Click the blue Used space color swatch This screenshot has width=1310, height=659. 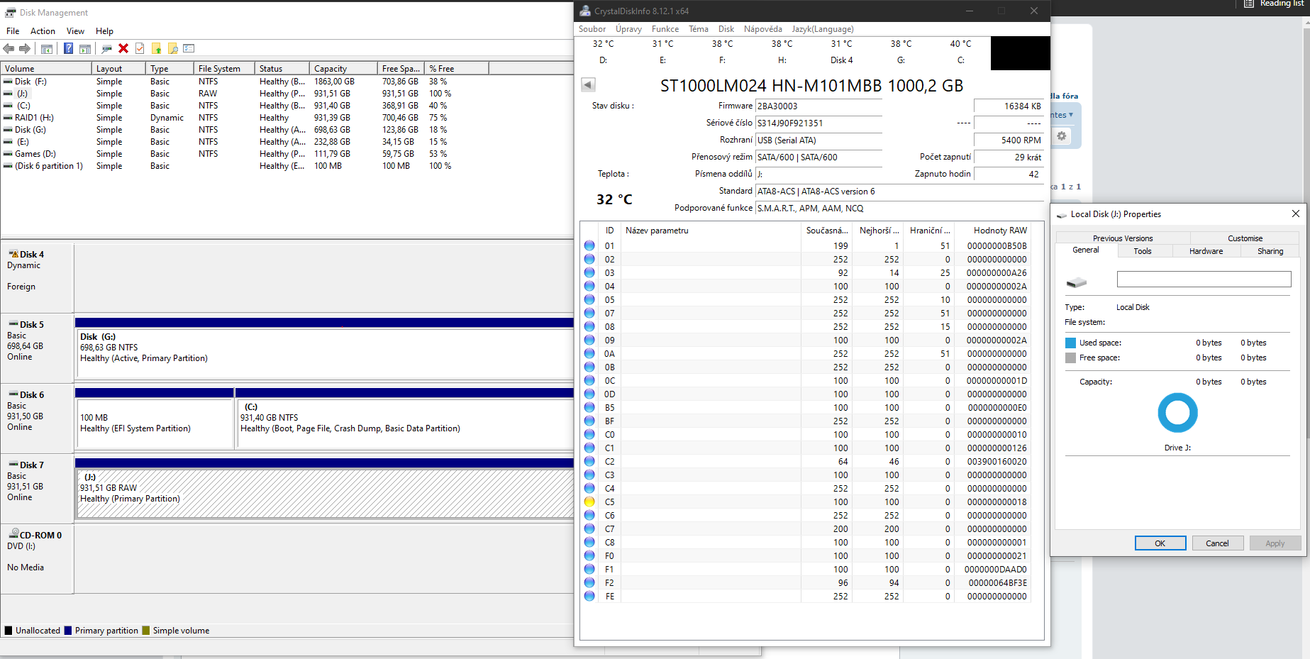tap(1070, 343)
